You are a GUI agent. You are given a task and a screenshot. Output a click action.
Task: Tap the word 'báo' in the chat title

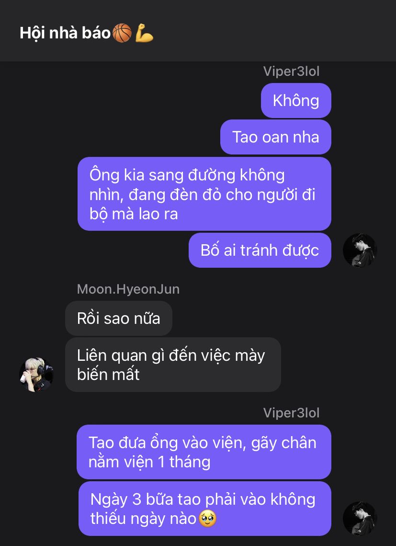tap(96, 33)
